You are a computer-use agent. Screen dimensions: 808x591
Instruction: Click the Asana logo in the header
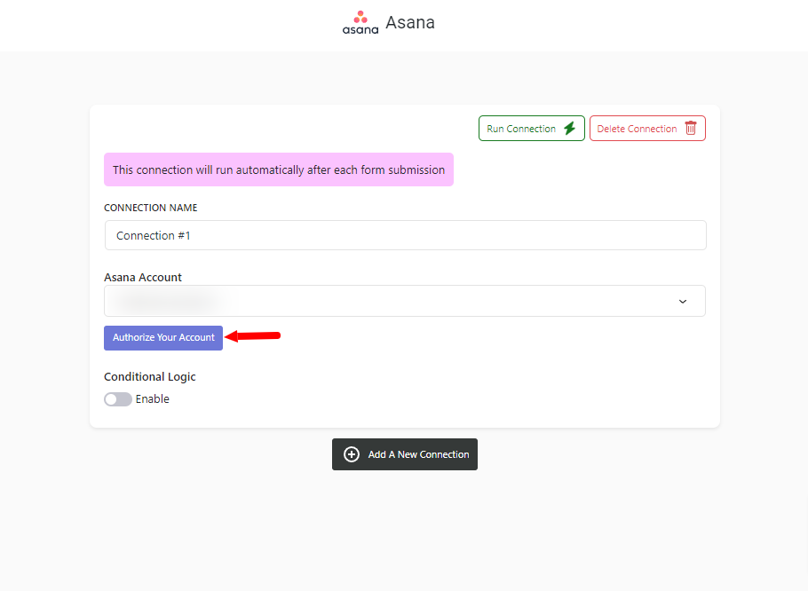click(x=360, y=23)
